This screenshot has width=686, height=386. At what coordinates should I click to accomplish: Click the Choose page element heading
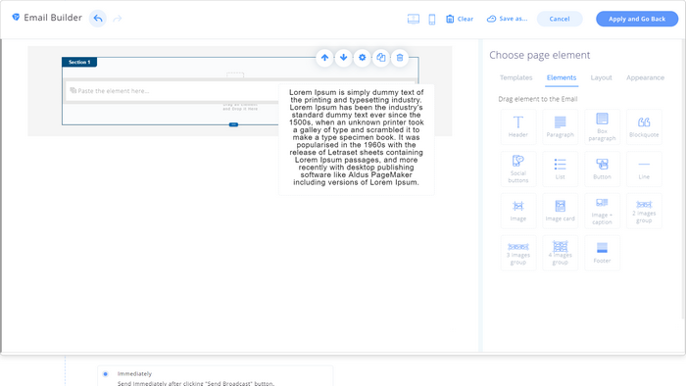pos(539,55)
